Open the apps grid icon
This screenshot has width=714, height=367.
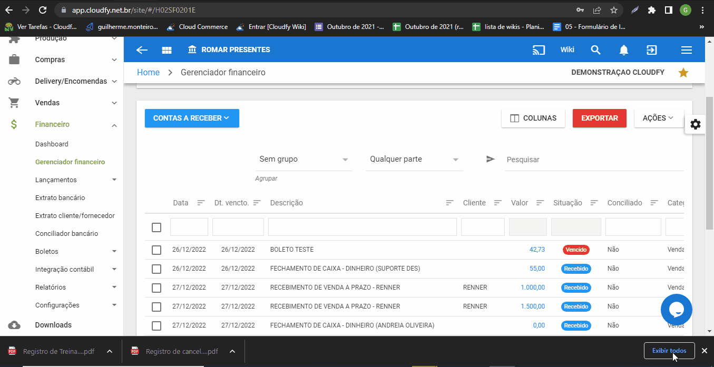tap(167, 50)
